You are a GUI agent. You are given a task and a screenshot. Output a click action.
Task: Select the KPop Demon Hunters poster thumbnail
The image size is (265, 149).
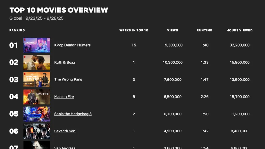coord(37,45)
